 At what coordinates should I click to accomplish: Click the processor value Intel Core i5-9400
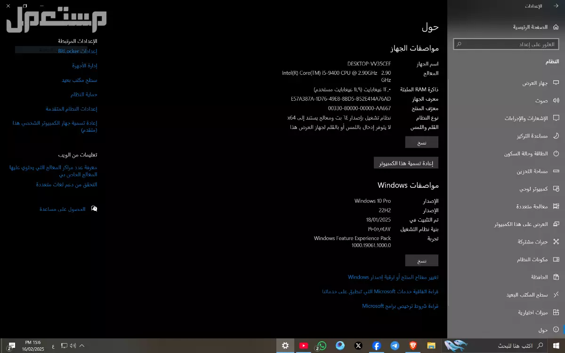coord(337,76)
